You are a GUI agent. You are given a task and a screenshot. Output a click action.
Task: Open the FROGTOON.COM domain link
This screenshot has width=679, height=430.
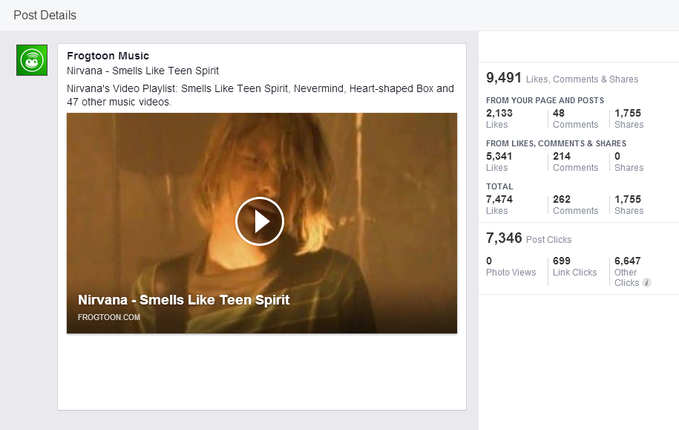108,317
